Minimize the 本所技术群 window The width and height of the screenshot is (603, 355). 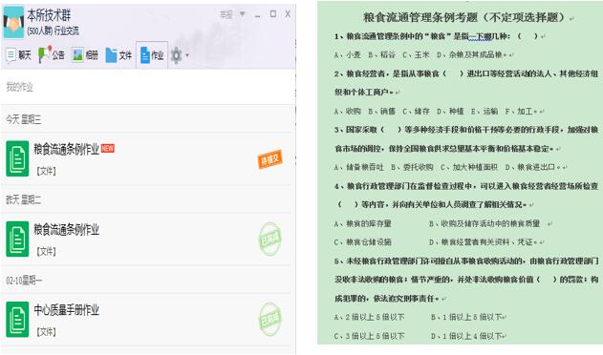pyautogui.click(x=257, y=15)
